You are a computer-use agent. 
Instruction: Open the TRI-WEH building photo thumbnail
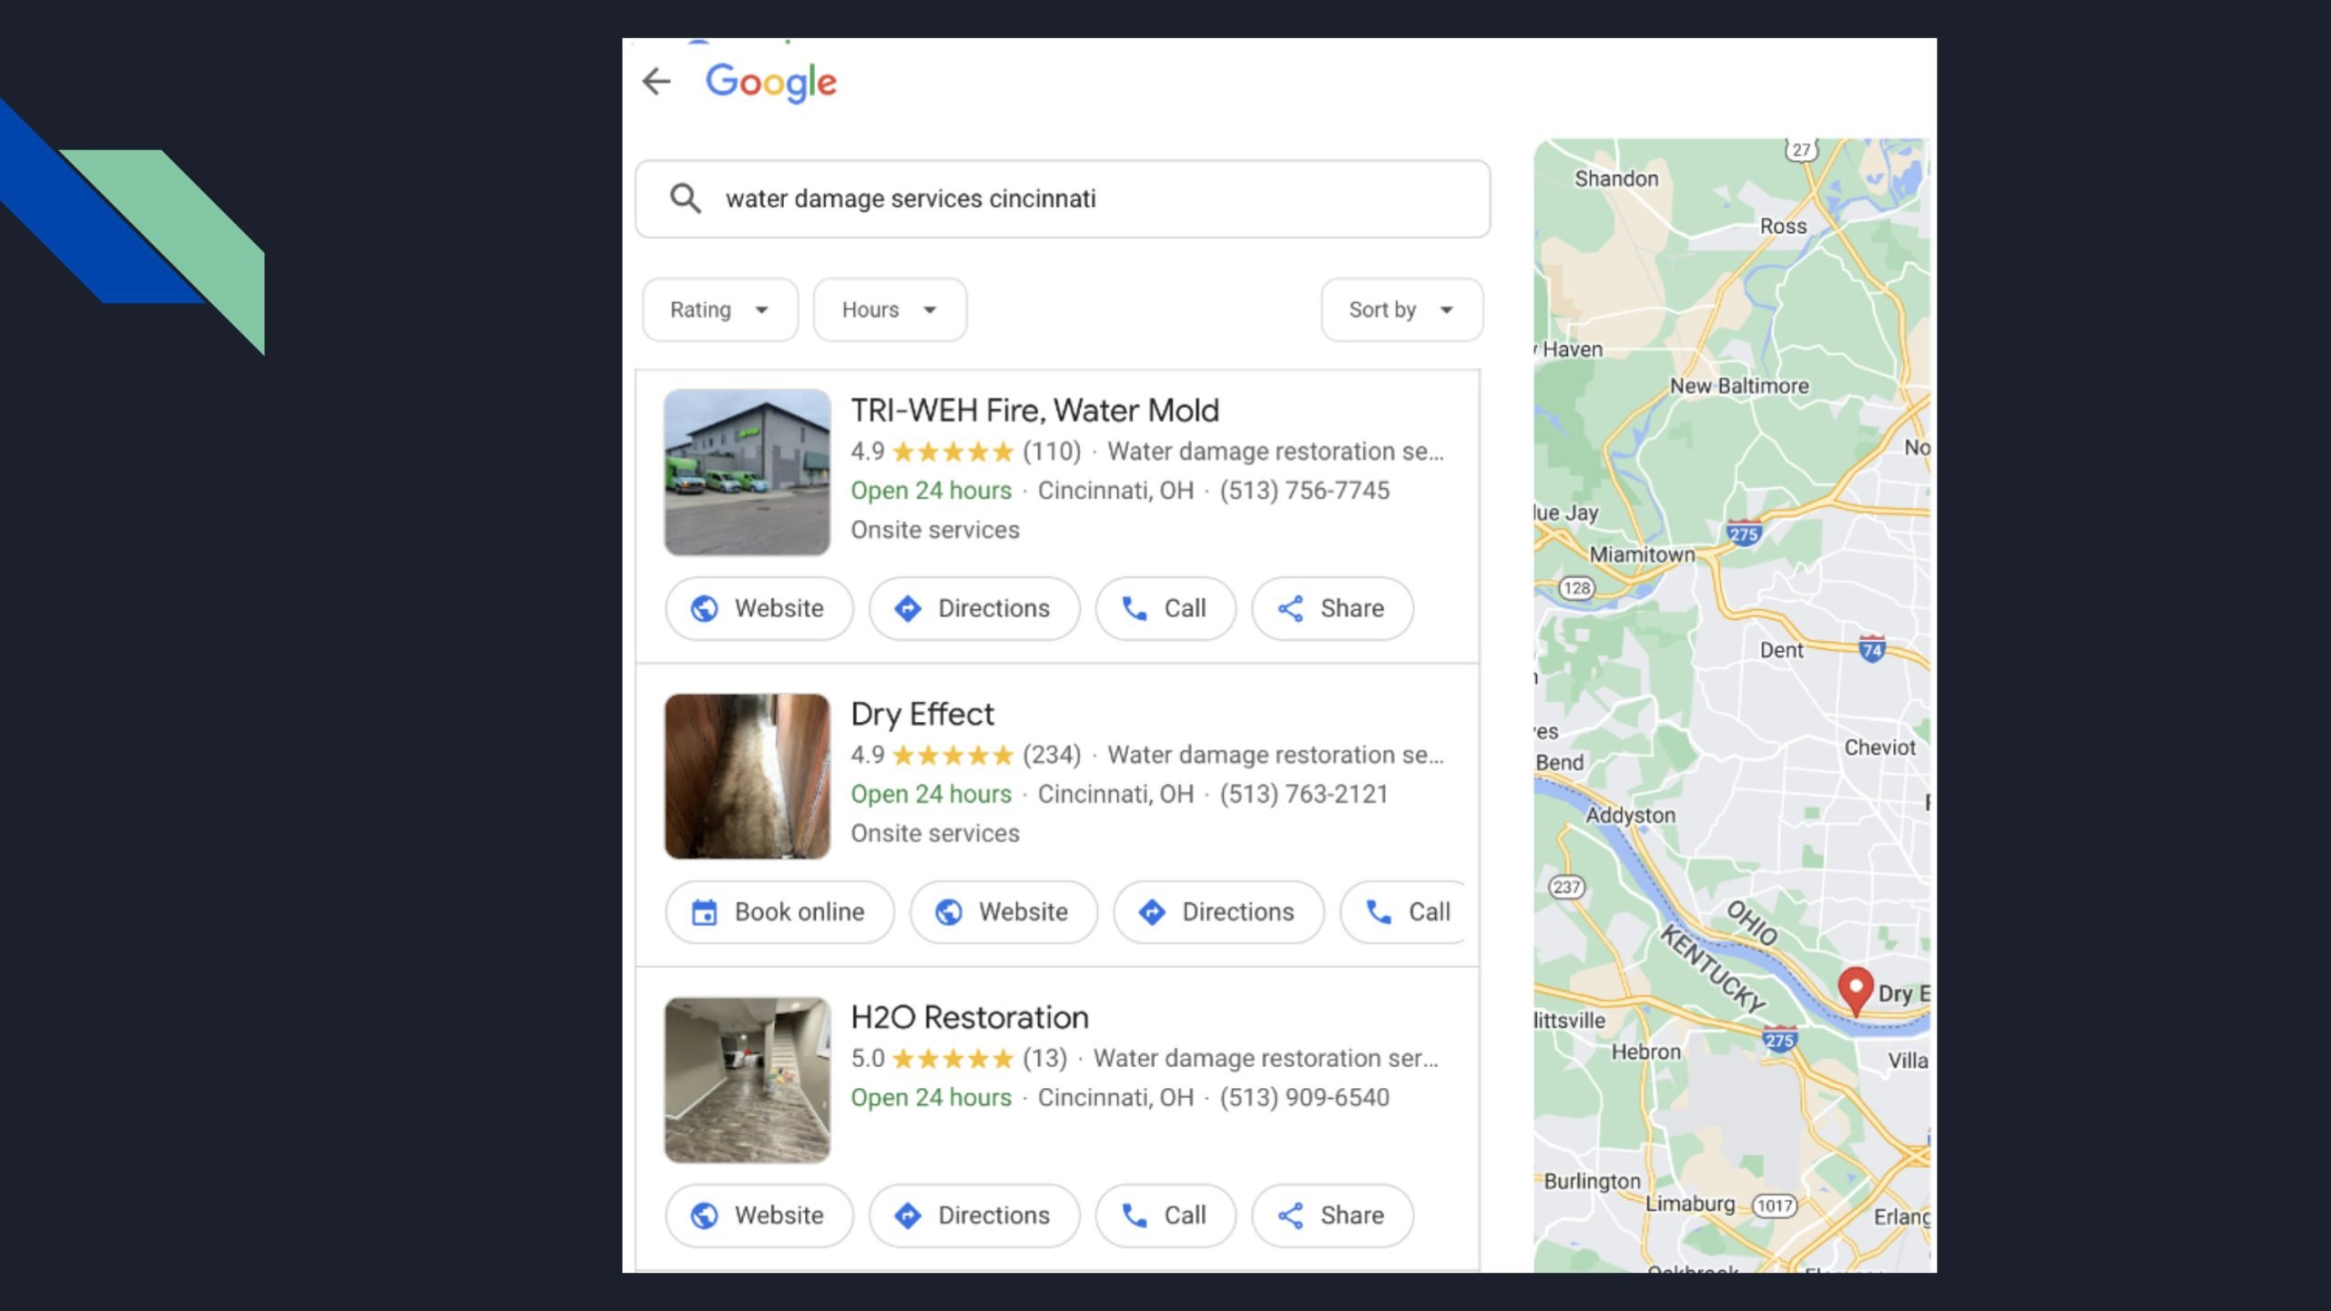click(747, 472)
